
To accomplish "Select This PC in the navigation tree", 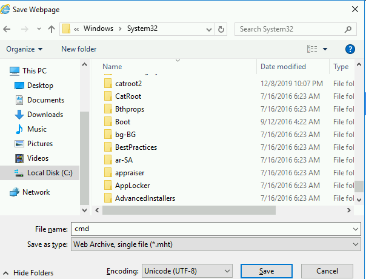I will tap(35, 71).
